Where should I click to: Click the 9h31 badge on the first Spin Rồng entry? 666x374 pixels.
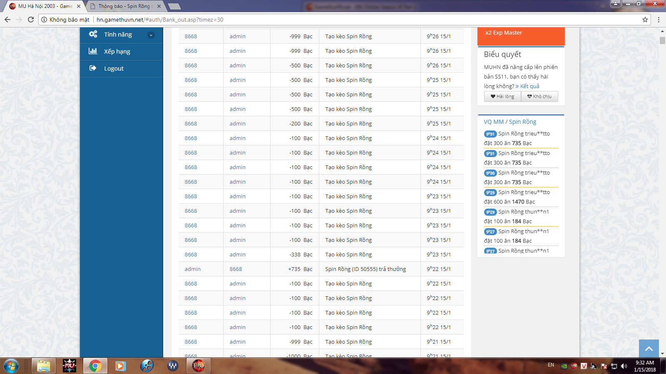[490, 134]
